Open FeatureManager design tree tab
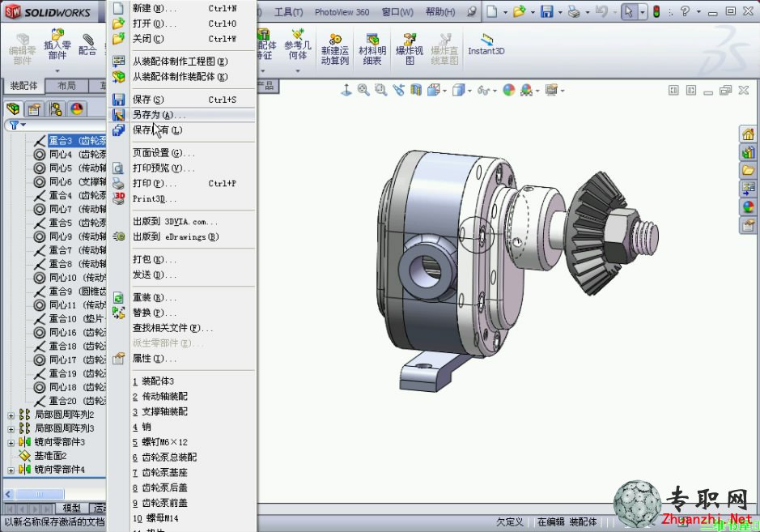 click(14, 109)
